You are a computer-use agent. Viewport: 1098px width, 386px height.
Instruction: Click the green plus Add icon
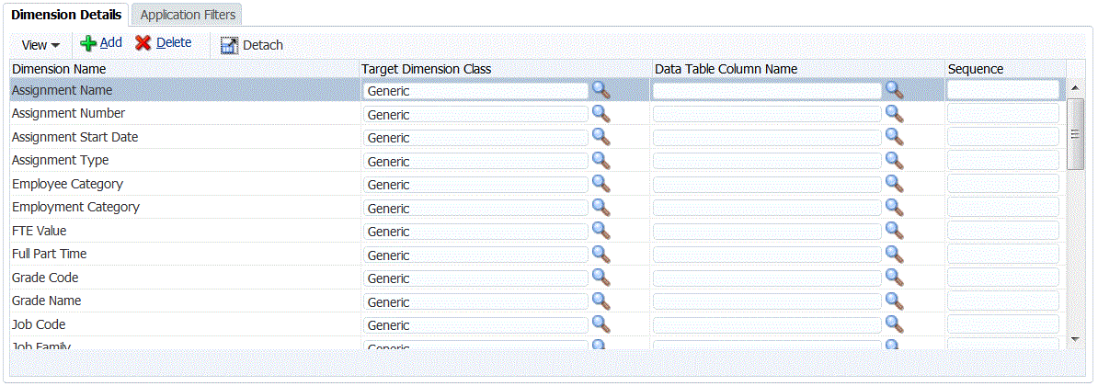(89, 43)
